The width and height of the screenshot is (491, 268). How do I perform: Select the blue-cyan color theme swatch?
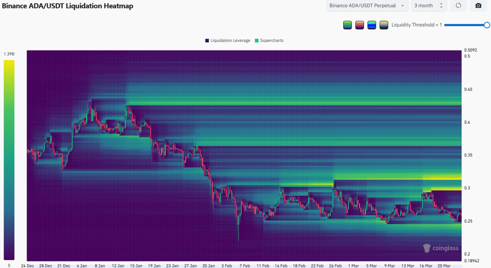[x=372, y=25]
